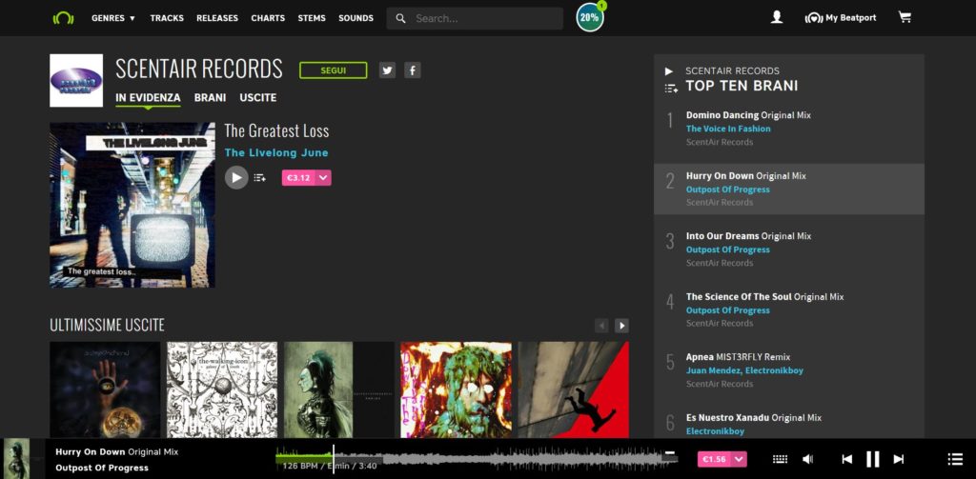This screenshot has width=976, height=479.
Task: Click the My Beatport heart icon
Action: [x=814, y=18]
